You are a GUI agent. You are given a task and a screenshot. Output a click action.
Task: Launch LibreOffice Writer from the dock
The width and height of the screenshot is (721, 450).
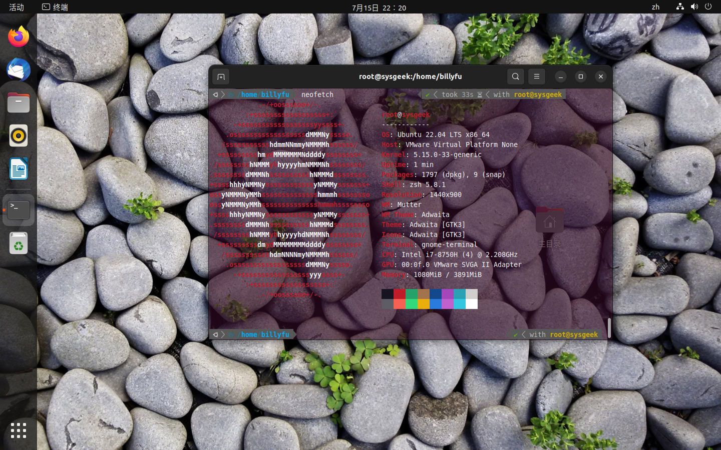point(19,168)
